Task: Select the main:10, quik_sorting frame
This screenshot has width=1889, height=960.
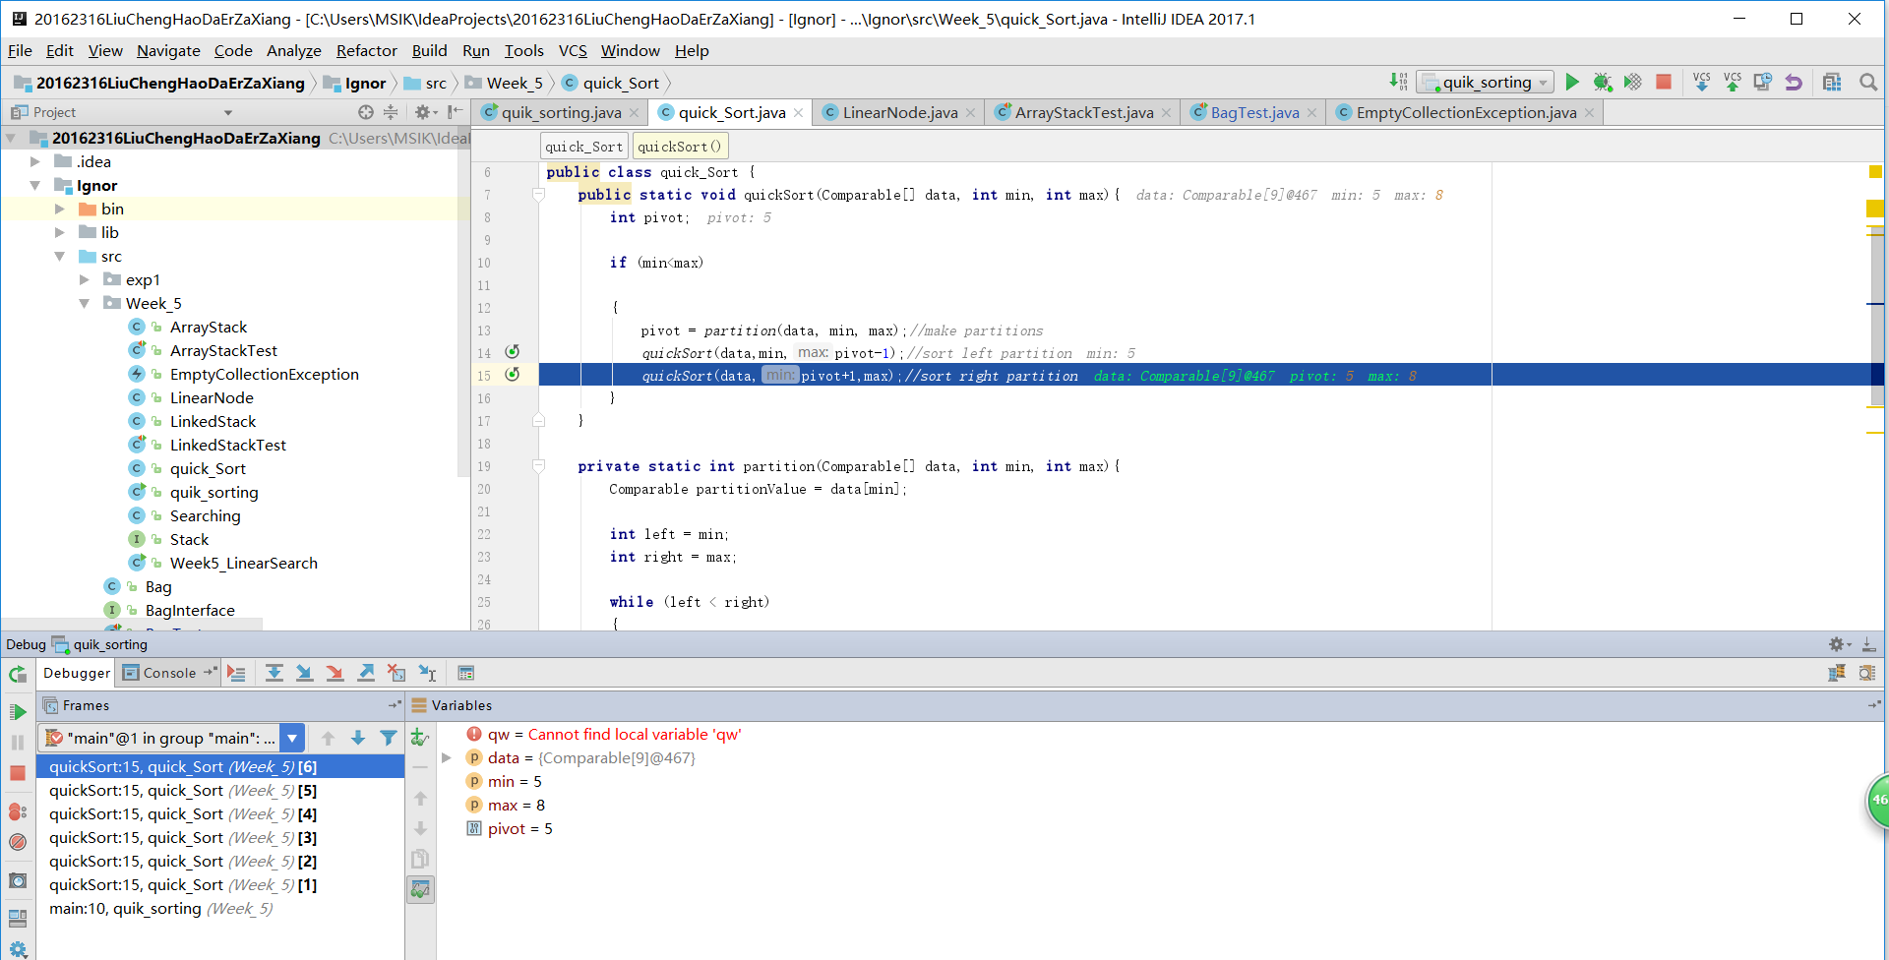Action: pyautogui.click(x=220, y=908)
